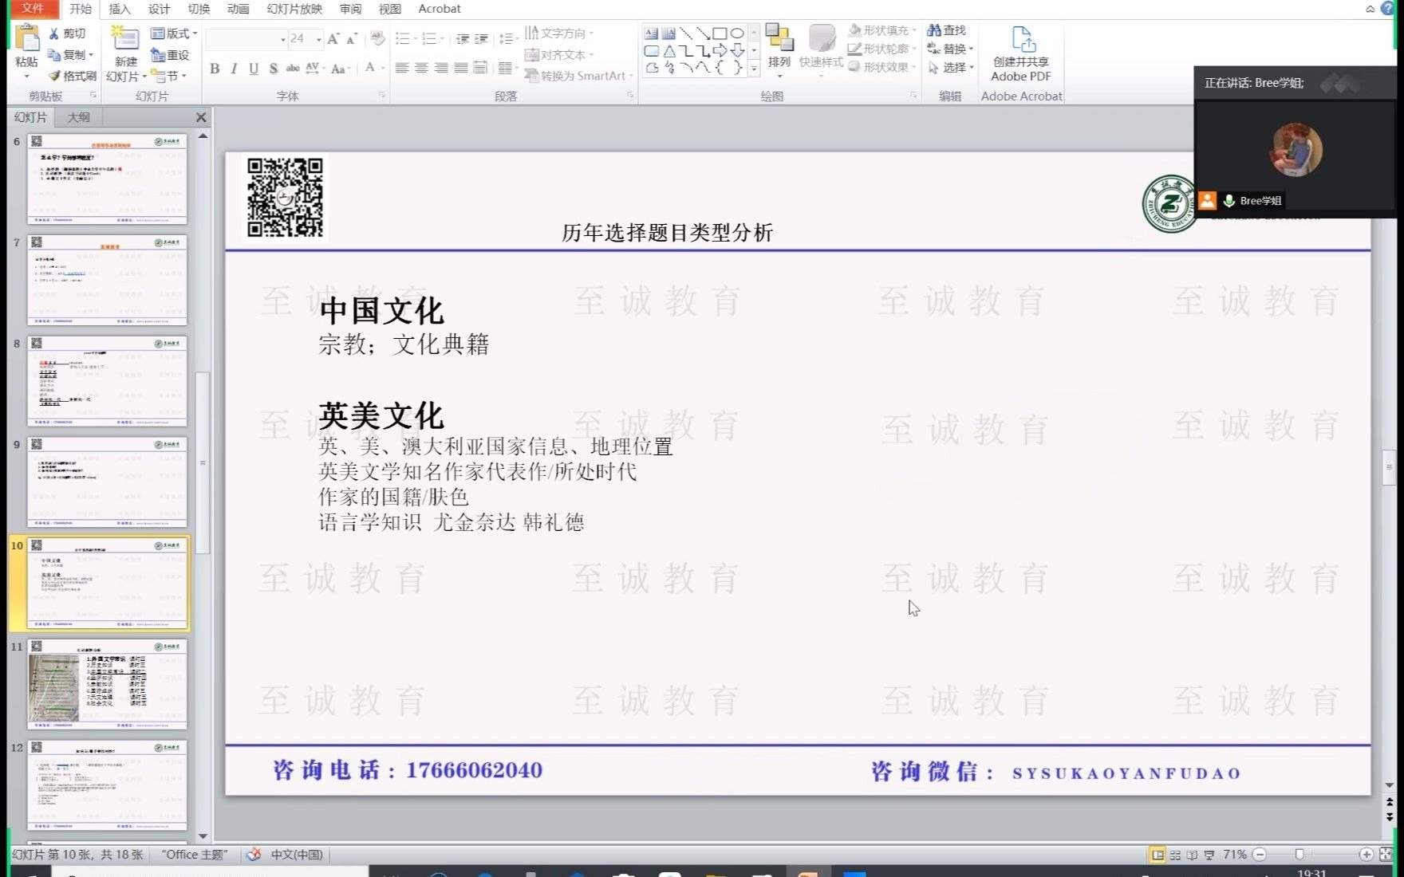Select the oval shape in drawing gallery
1404x877 pixels.
point(737,33)
